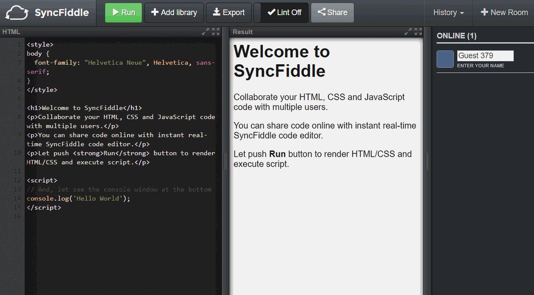Click the ONLINE (1) heading
Viewport: 534px width, 295px height.
457,36
